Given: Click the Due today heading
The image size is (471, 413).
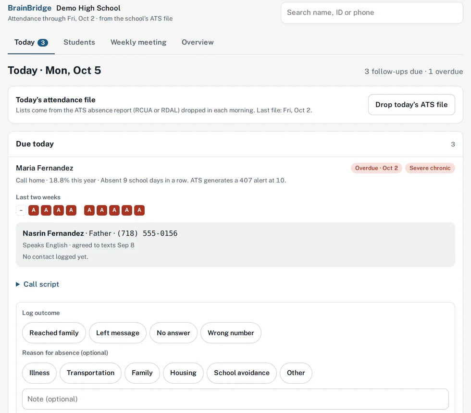Looking at the screenshot, I should (35, 144).
